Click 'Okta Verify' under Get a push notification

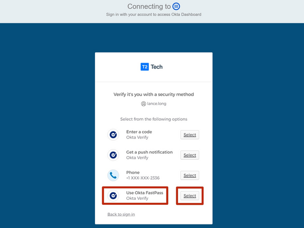(x=137, y=158)
